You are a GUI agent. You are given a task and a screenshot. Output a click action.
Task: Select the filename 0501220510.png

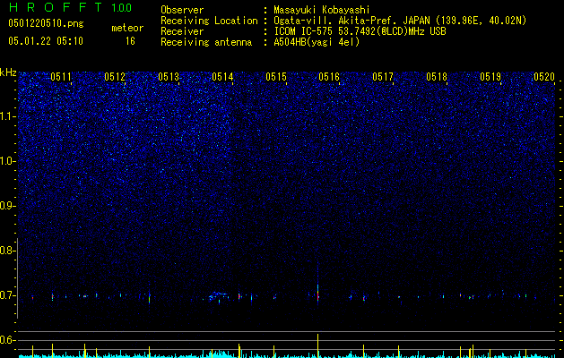point(46,24)
